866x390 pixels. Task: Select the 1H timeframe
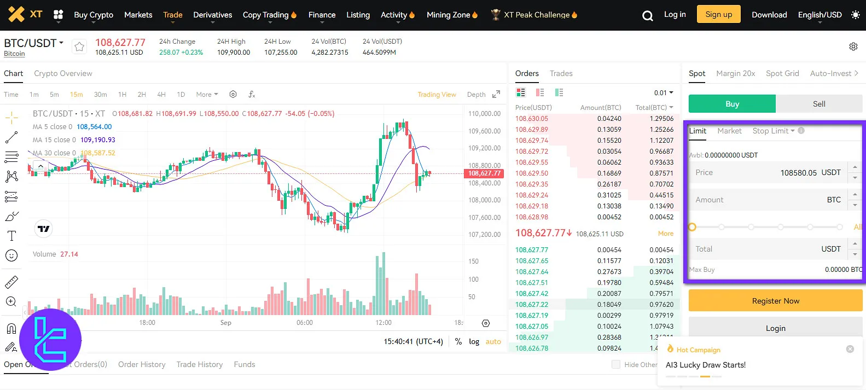click(x=122, y=95)
